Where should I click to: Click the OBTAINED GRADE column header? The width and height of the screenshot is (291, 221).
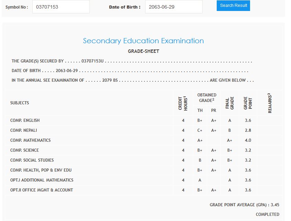(x=207, y=97)
